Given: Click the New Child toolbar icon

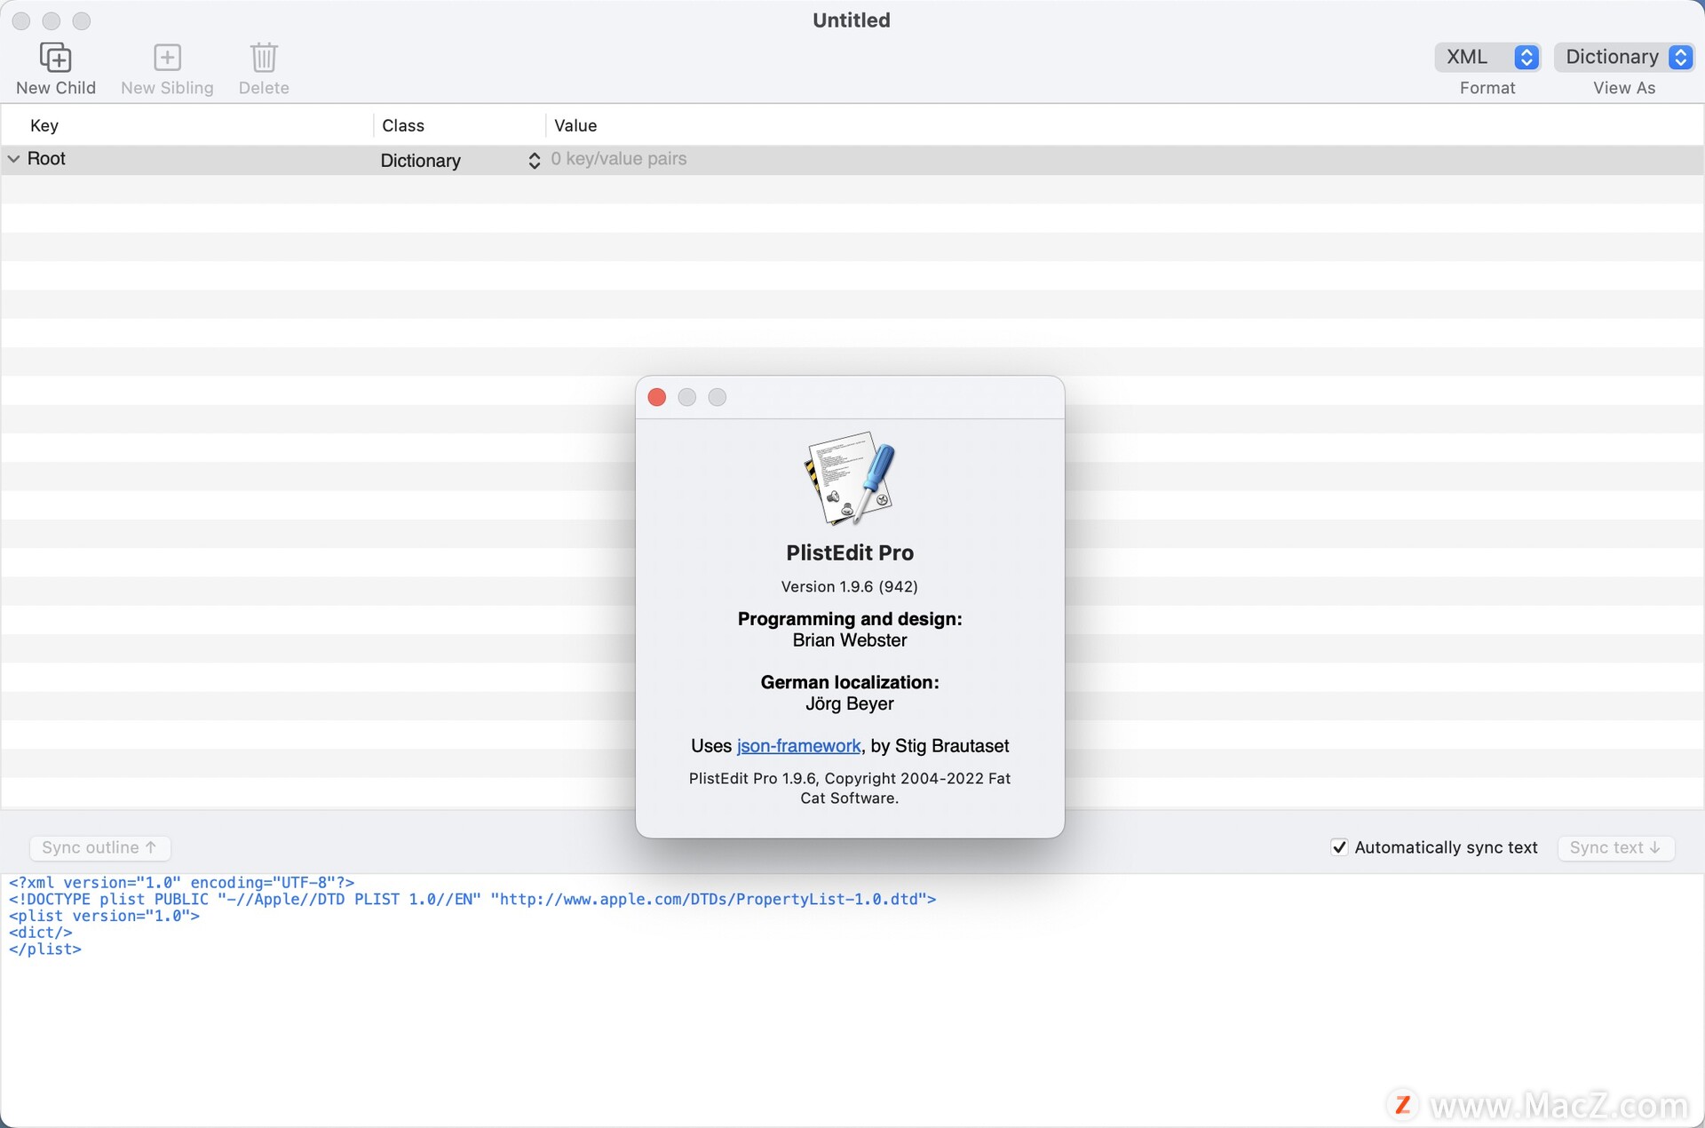Looking at the screenshot, I should (x=55, y=58).
